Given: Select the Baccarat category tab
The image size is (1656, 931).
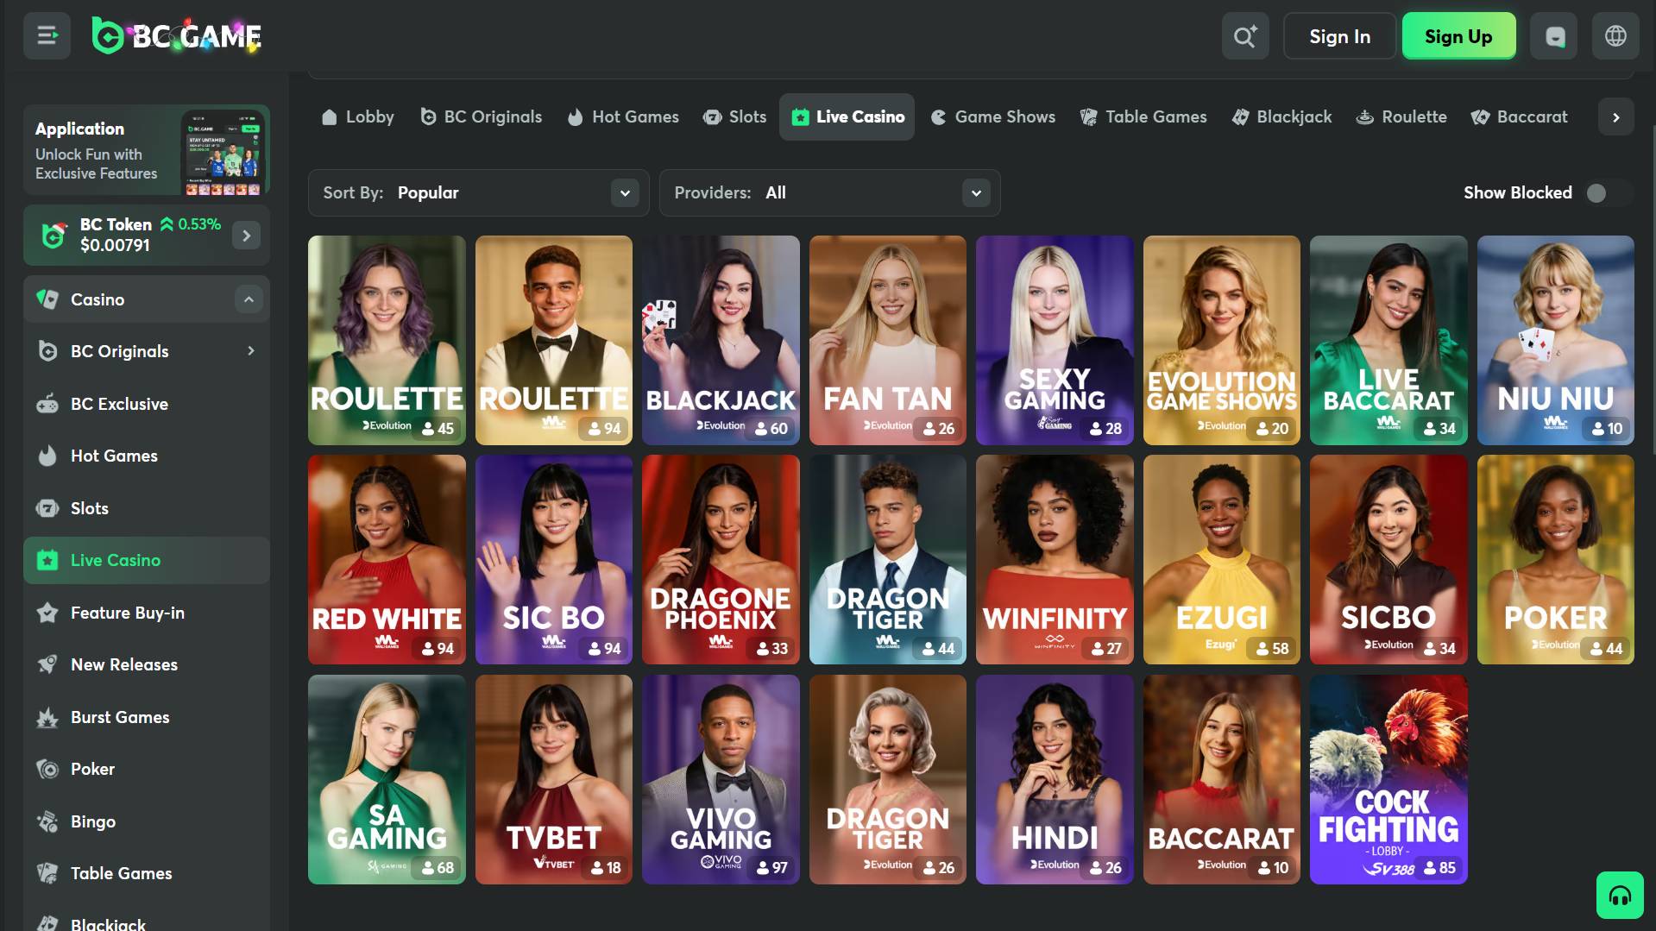Looking at the screenshot, I should click(1520, 116).
